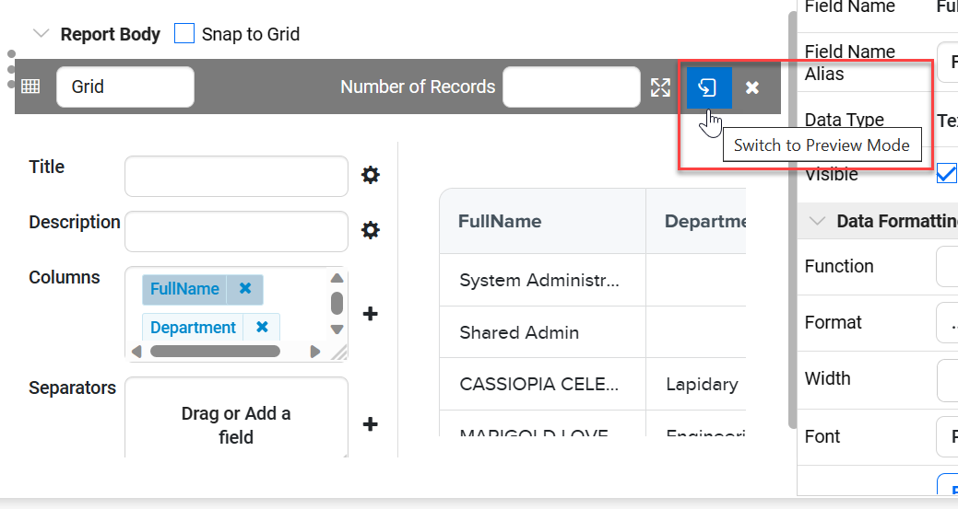Click the expand fullscreen icon in Grid header
This screenshot has width=958, height=509.
[x=660, y=87]
